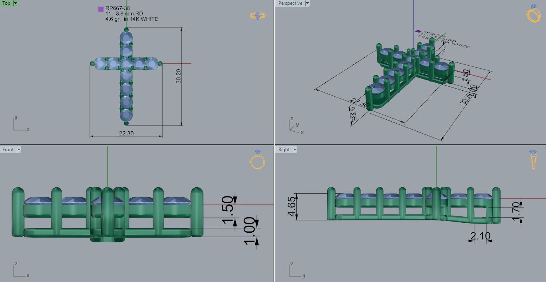Open the Right viewport dropdown arrow
The width and height of the screenshot is (546, 282).
(x=295, y=150)
